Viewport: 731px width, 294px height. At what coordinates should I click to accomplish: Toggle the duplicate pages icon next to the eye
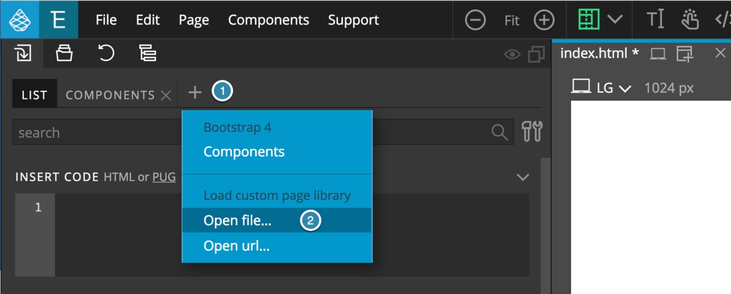point(536,53)
